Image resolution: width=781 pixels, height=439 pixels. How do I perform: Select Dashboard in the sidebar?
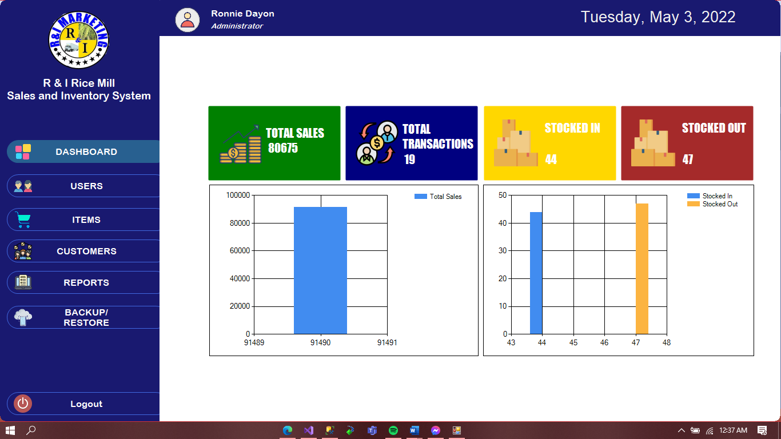point(83,151)
